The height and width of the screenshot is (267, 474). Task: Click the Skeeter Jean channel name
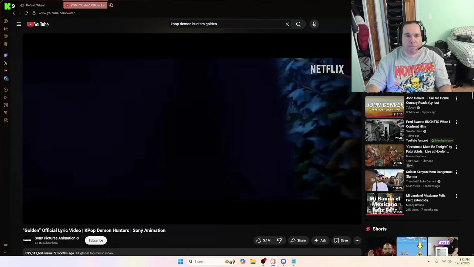414,131
